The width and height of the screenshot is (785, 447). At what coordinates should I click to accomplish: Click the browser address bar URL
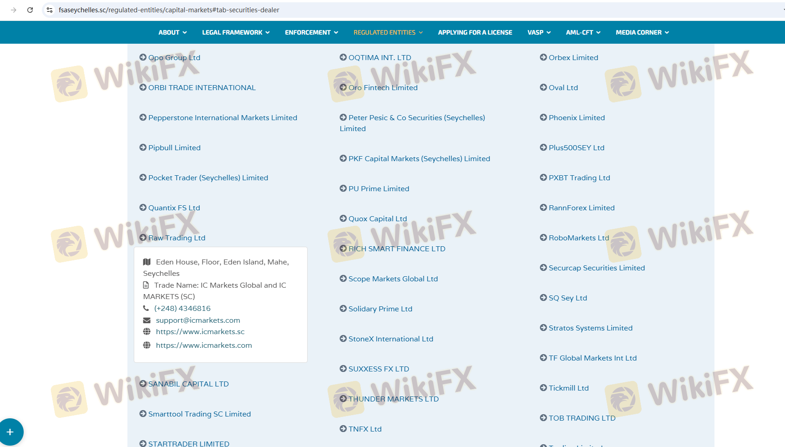(x=169, y=10)
